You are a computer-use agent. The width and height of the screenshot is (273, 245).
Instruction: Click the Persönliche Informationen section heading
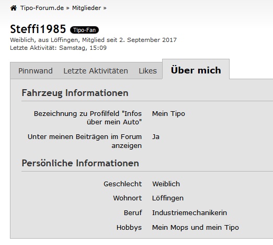click(x=81, y=163)
